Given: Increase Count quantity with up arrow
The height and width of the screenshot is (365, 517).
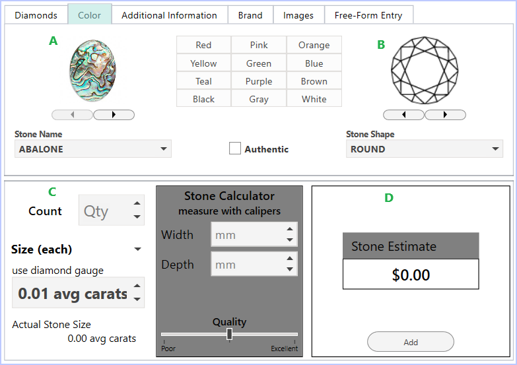Looking at the screenshot, I should coord(137,203).
